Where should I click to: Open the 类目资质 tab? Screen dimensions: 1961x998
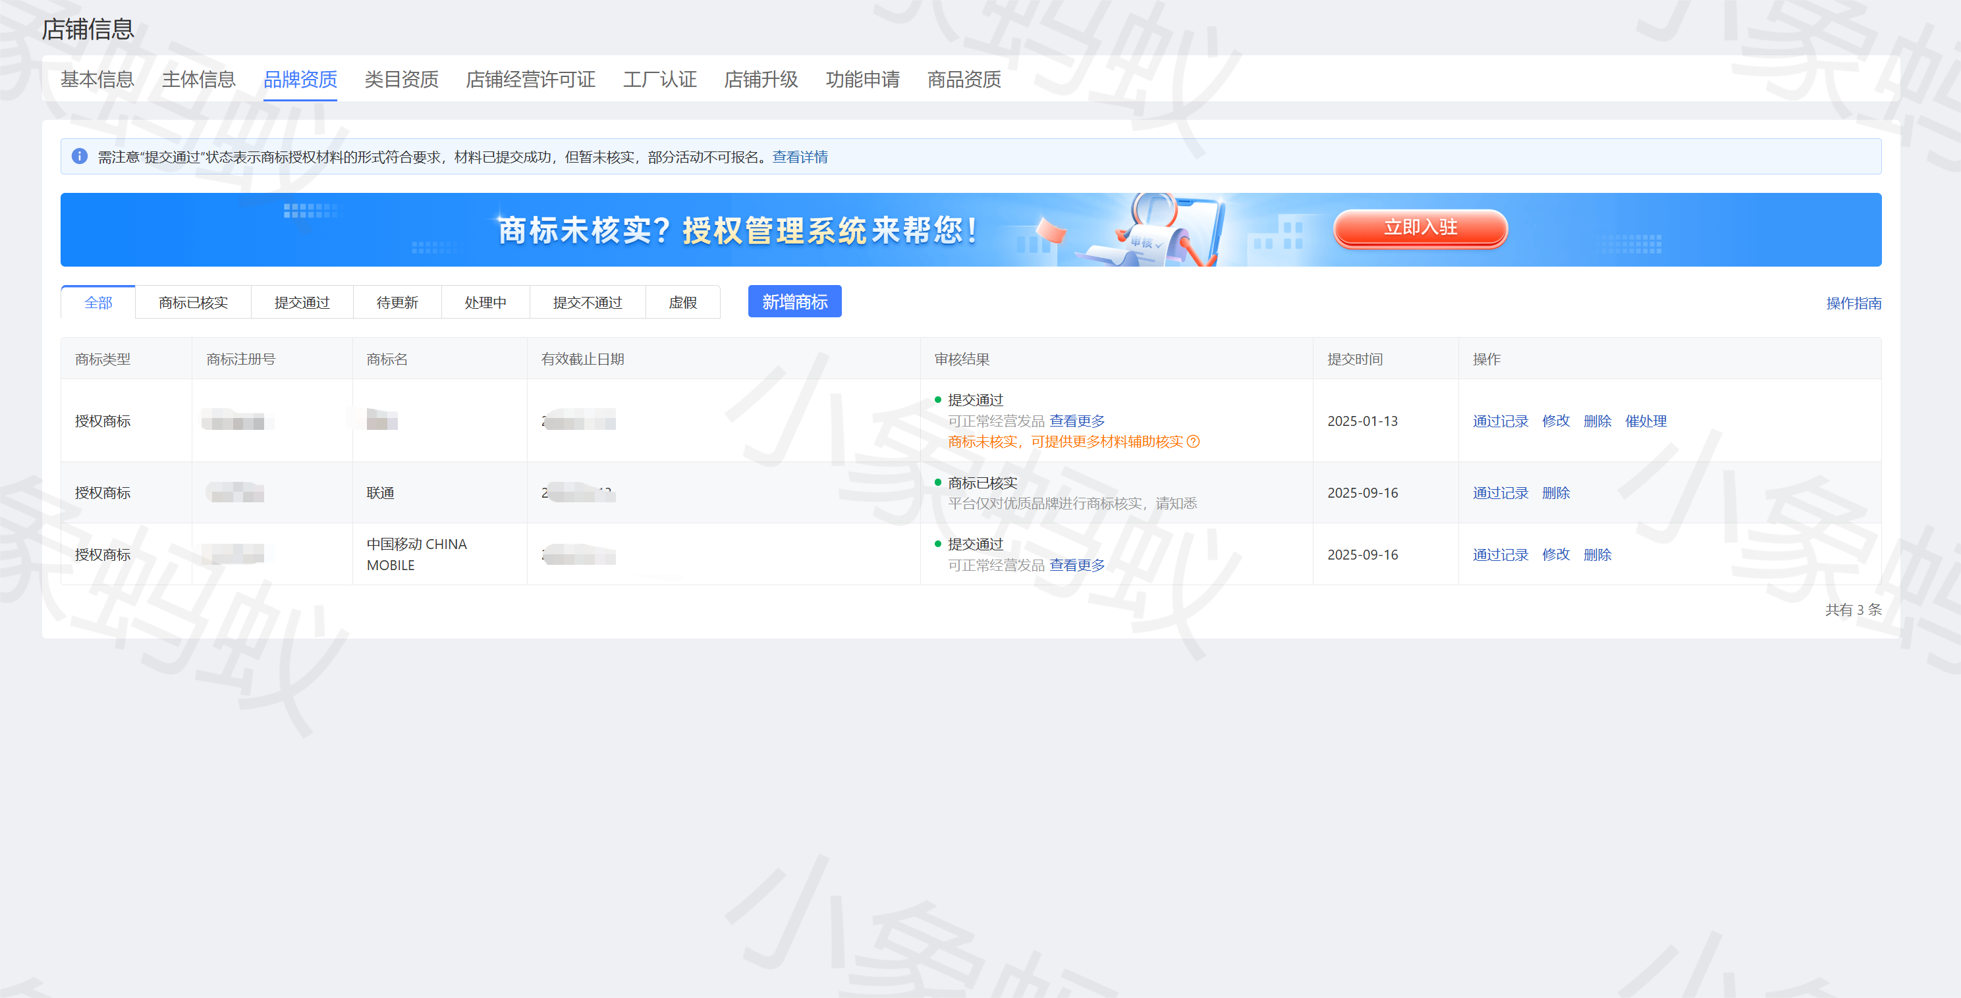(x=401, y=79)
